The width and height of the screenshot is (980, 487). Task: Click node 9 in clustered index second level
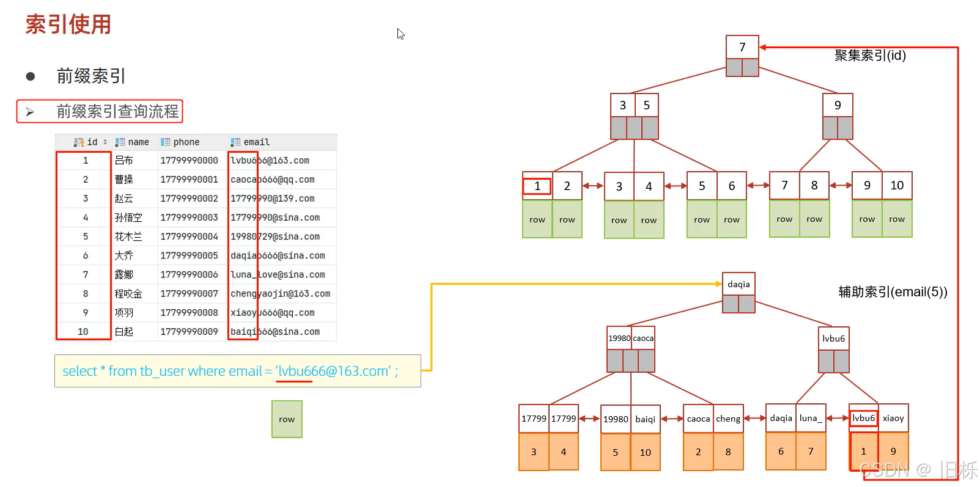838,105
